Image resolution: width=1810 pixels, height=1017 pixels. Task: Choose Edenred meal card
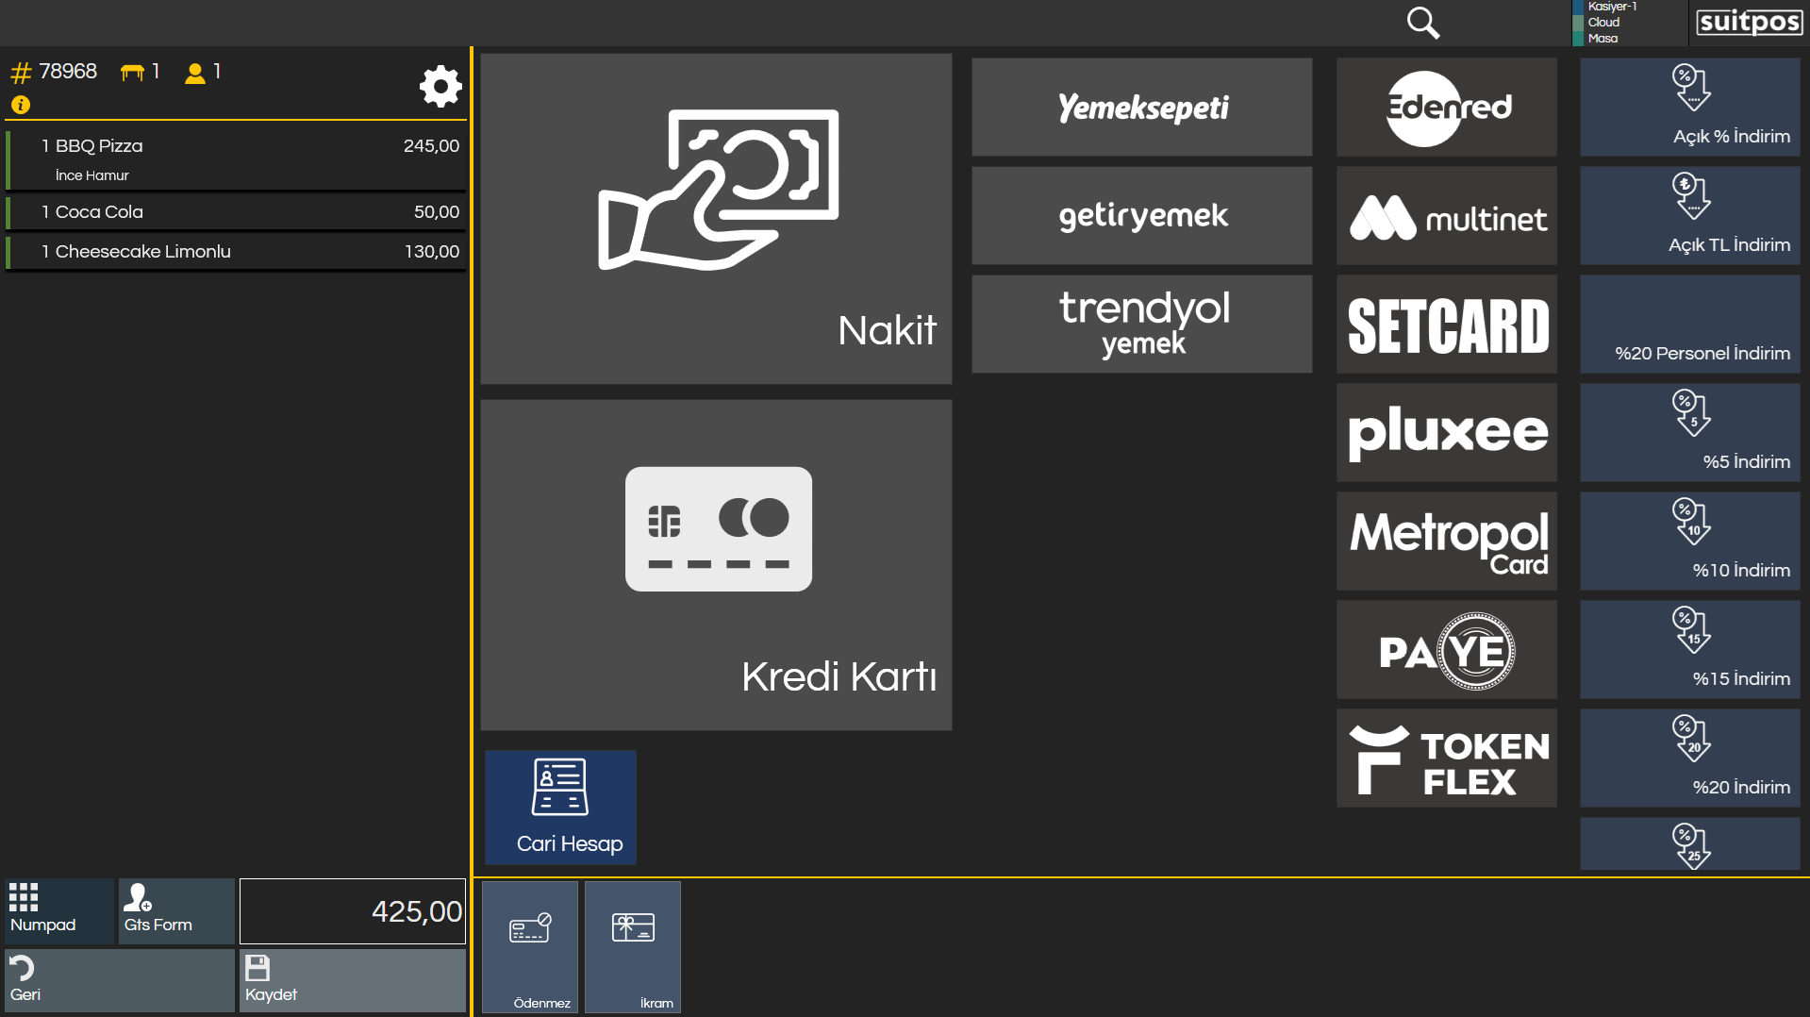[1447, 108]
